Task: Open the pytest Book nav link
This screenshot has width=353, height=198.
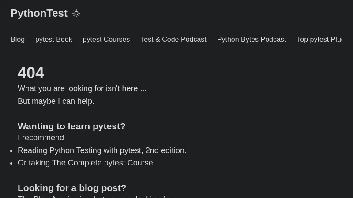Action: pos(54,40)
